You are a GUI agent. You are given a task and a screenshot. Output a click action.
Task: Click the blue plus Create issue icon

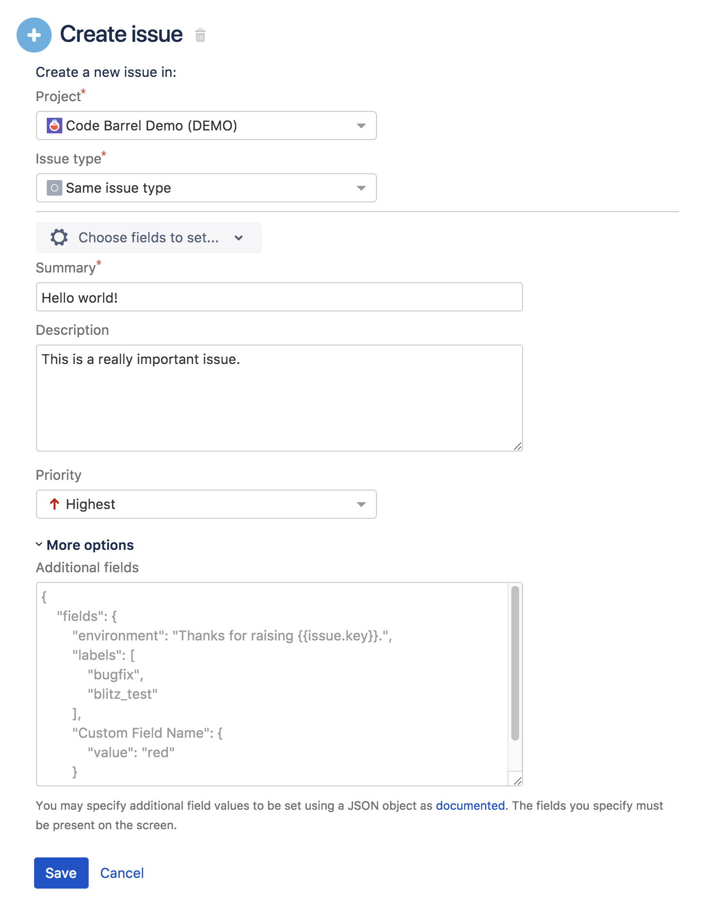34,35
